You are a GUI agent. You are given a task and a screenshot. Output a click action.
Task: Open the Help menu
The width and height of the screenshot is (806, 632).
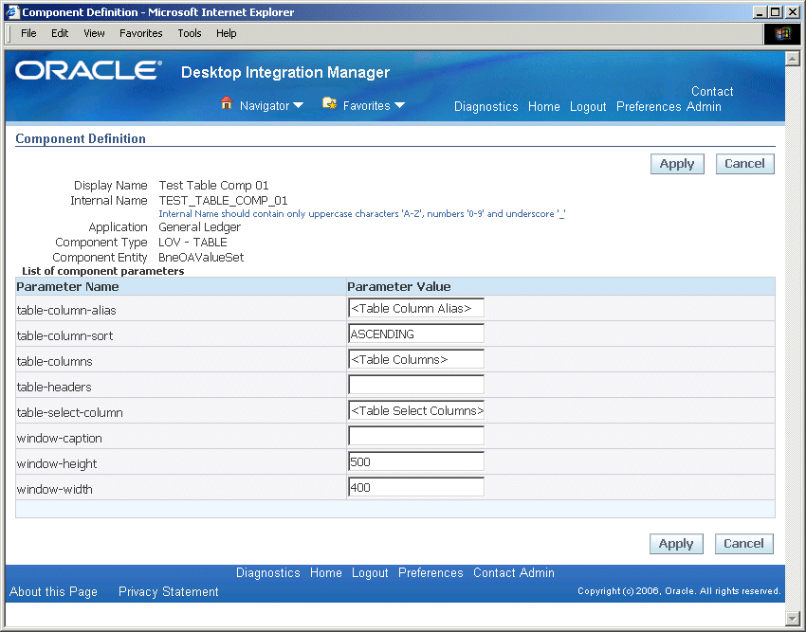[227, 33]
